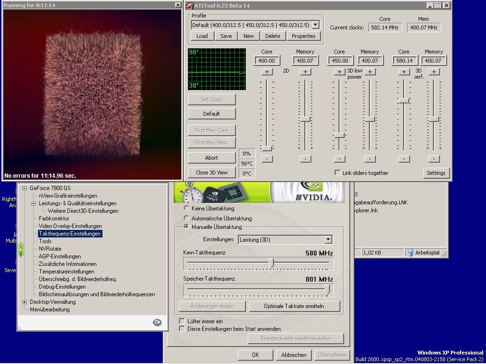Click Optimale Taktrate ermitteln button
This screenshot has height=364, width=486.
[x=294, y=306]
